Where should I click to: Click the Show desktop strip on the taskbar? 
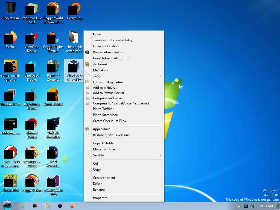[x=278, y=206]
